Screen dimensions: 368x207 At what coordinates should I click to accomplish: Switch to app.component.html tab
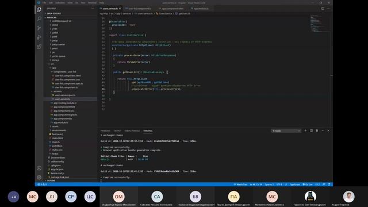[x=172, y=9]
